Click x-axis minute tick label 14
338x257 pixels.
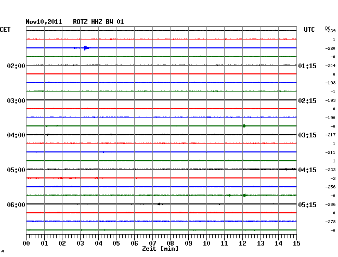pos(278,243)
